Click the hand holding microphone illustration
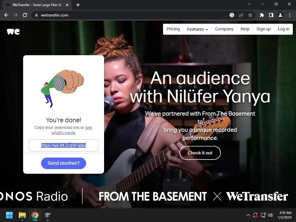This screenshot has height=222, width=296. pyautogui.click(x=62, y=88)
